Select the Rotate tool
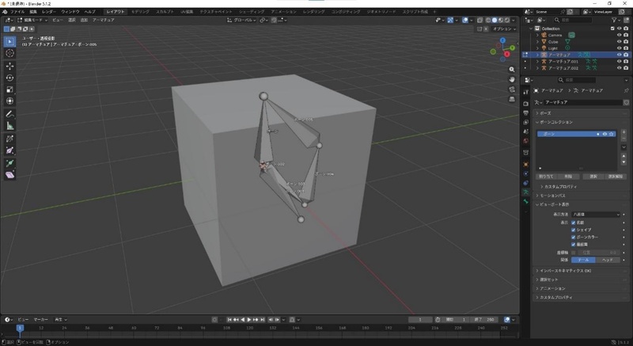Image resolution: width=633 pixels, height=346 pixels. point(10,78)
